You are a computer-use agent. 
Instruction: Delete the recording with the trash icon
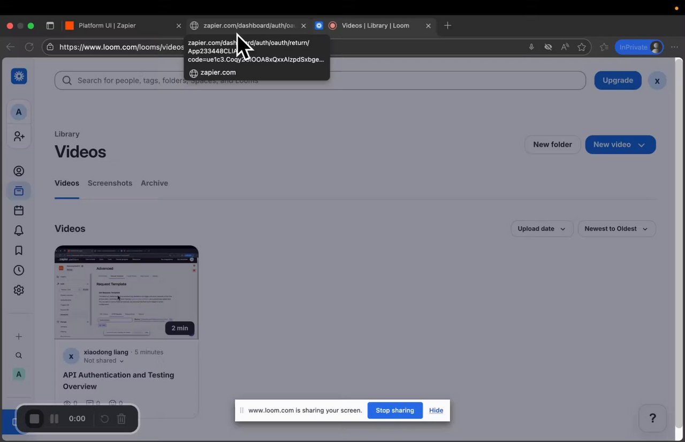[x=121, y=419]
